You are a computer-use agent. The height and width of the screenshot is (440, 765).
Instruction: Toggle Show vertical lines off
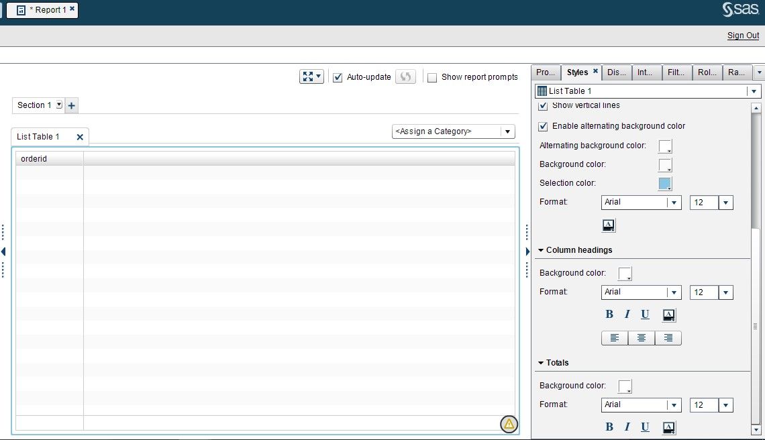pyautogui.click(x=542, y=105)
